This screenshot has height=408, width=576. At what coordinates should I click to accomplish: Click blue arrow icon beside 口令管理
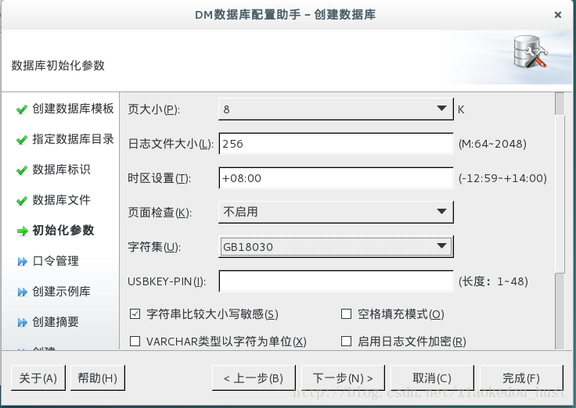(x=23, y=261)
